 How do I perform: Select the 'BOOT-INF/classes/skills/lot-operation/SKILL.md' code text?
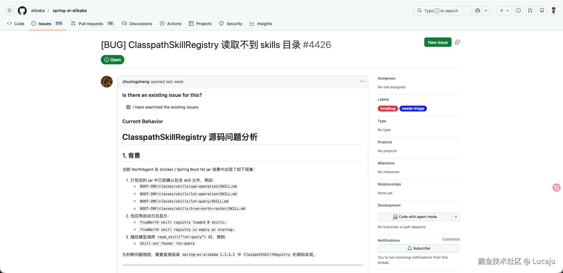point(188,194)
